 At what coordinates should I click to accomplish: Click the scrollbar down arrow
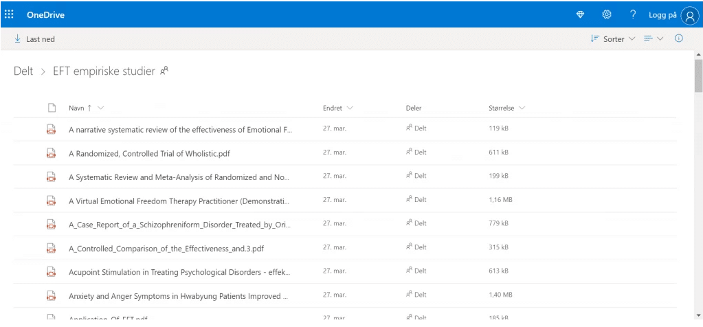pos(698,315)
